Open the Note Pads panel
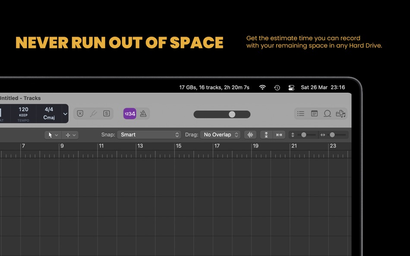The height and width of the screenshot is (256, 410). click(314, 114)
